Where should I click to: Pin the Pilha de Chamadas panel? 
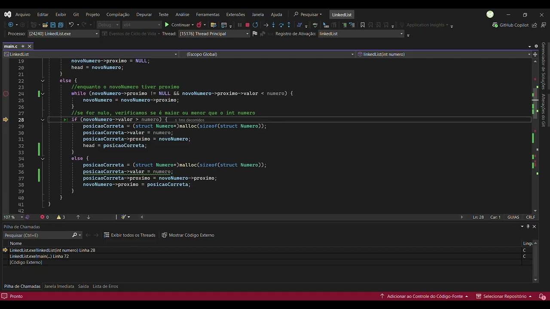(528, 227)
